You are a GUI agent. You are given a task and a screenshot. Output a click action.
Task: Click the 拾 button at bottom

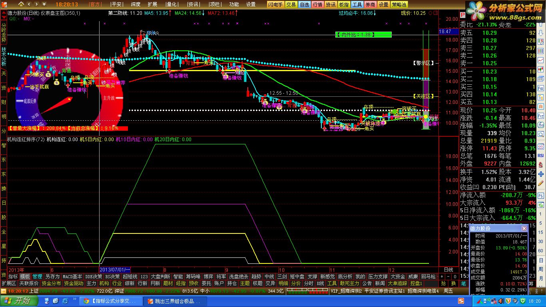click(x=443, y=283)
